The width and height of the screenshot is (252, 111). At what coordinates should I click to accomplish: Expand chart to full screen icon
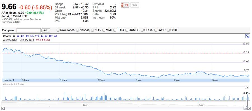coord(247,36)
